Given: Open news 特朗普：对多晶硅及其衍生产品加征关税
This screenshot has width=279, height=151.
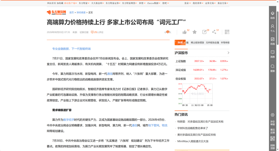Looking at the screenshot, I should pos(200,122).
